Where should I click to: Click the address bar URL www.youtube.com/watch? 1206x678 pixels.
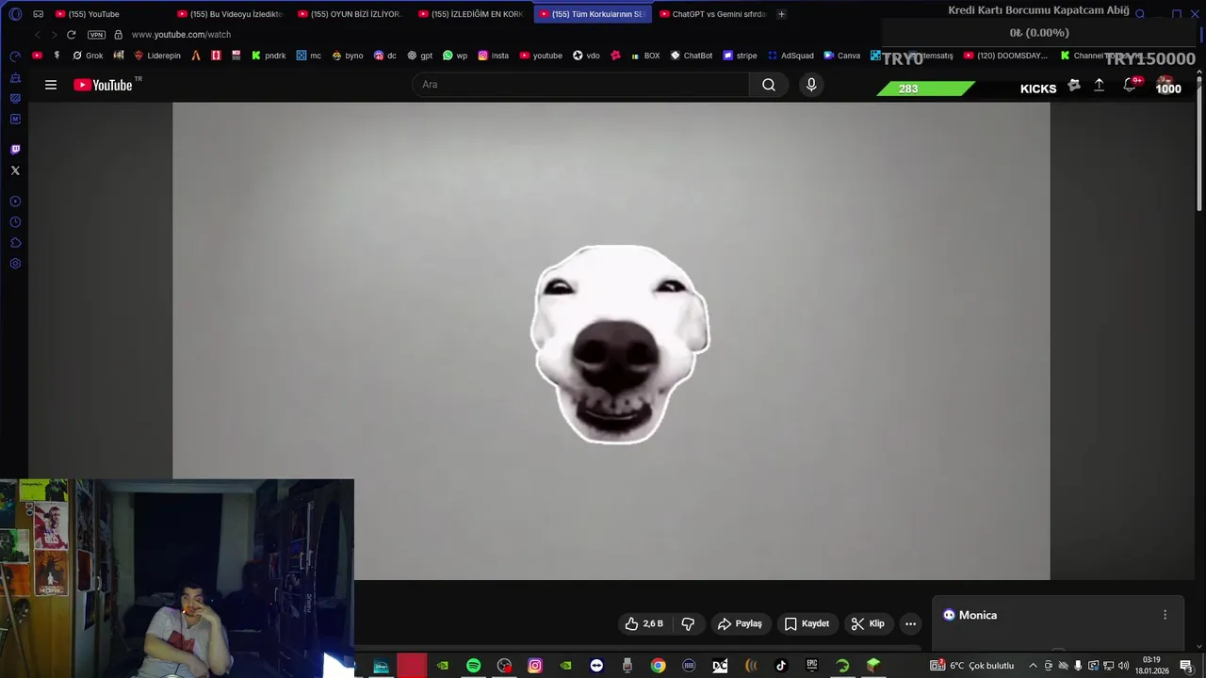(181, 35)
